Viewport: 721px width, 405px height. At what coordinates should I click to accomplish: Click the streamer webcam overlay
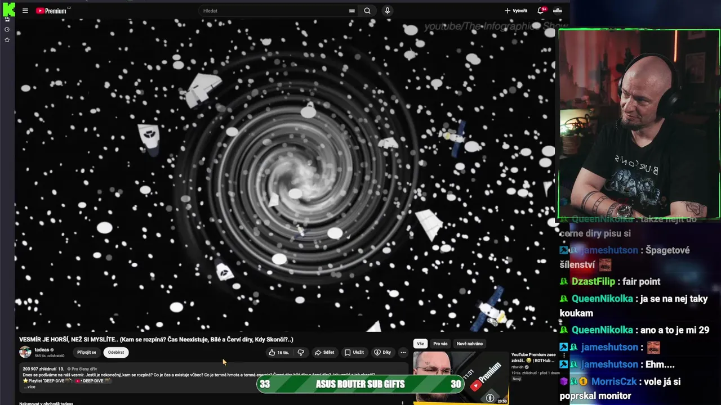tap(639, 124)
